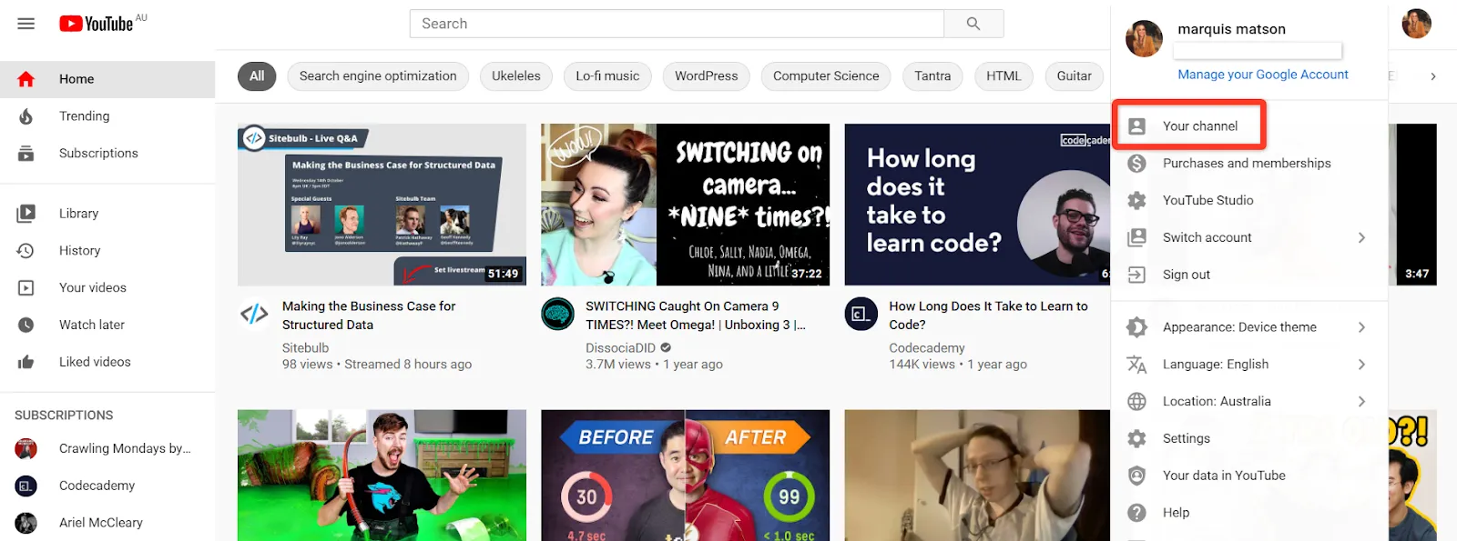Open Making the Business Case video thumbnail

click(x=382, y=205)
